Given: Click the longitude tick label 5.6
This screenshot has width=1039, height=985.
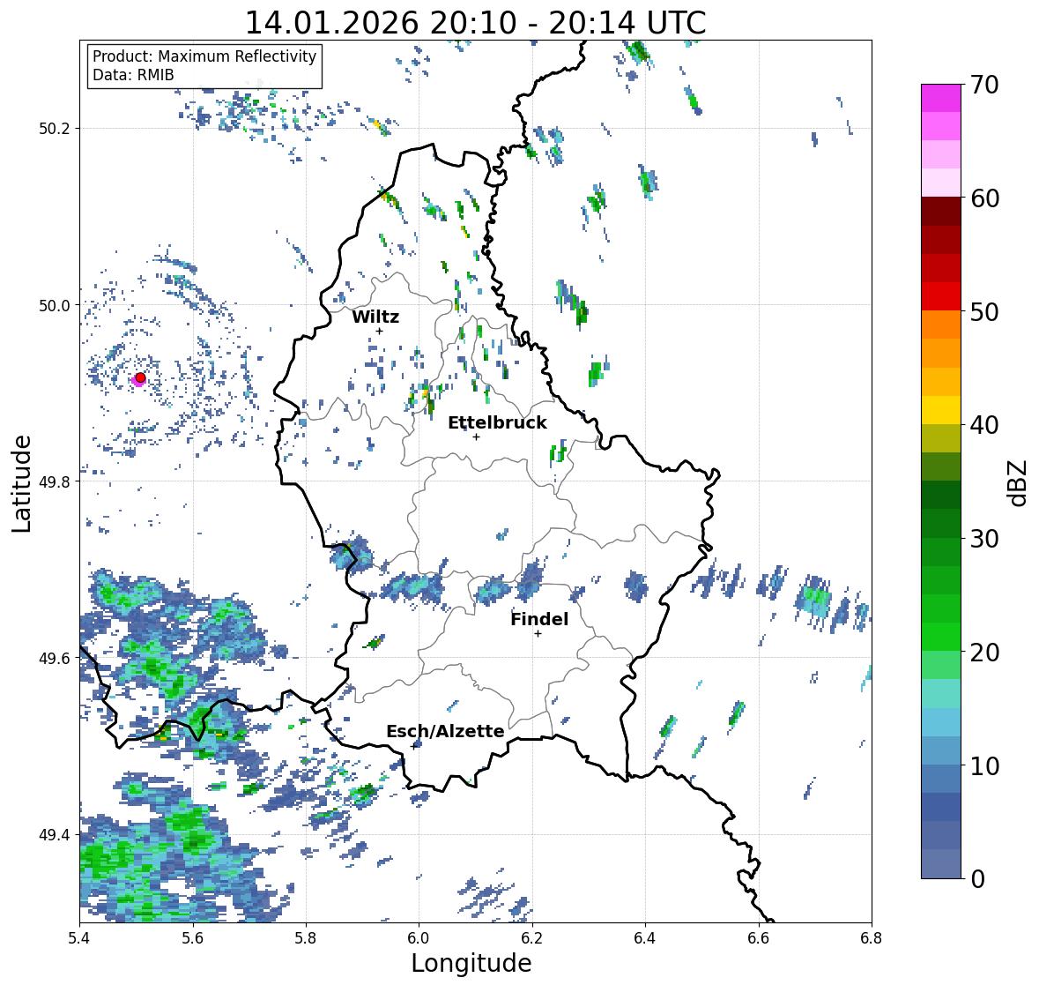Looking at the screenshot, I should [x=192, y=938].
